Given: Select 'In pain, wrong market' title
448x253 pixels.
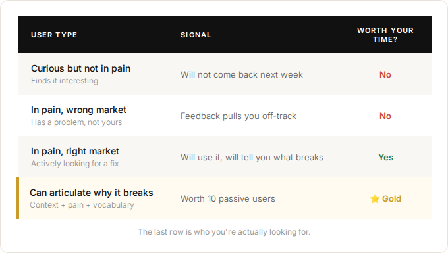Looking at the screenshot, I should [x=78, y=110].
